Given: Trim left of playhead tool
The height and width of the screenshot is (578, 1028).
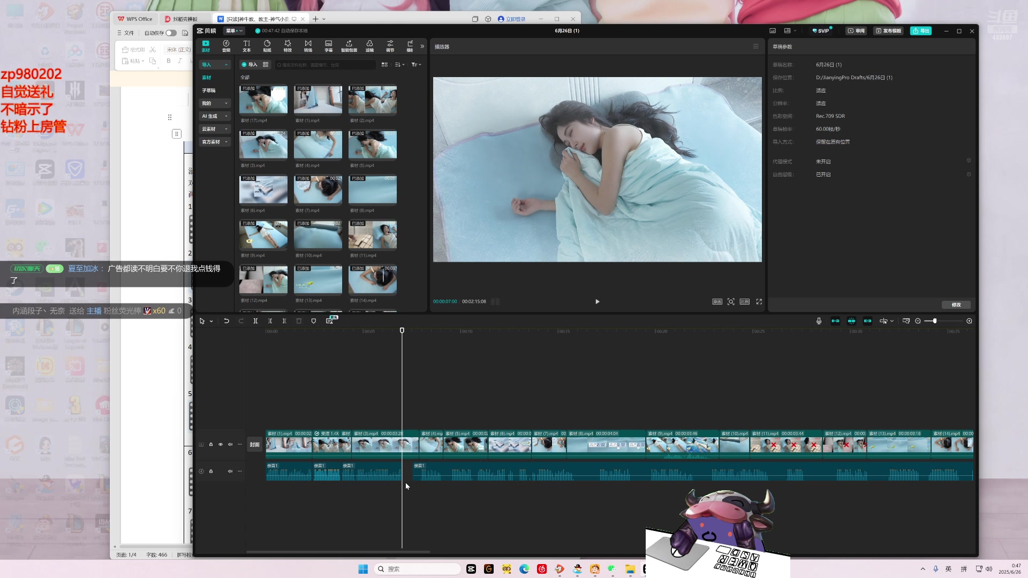Looking at the screenshot, I should [270, 321].
